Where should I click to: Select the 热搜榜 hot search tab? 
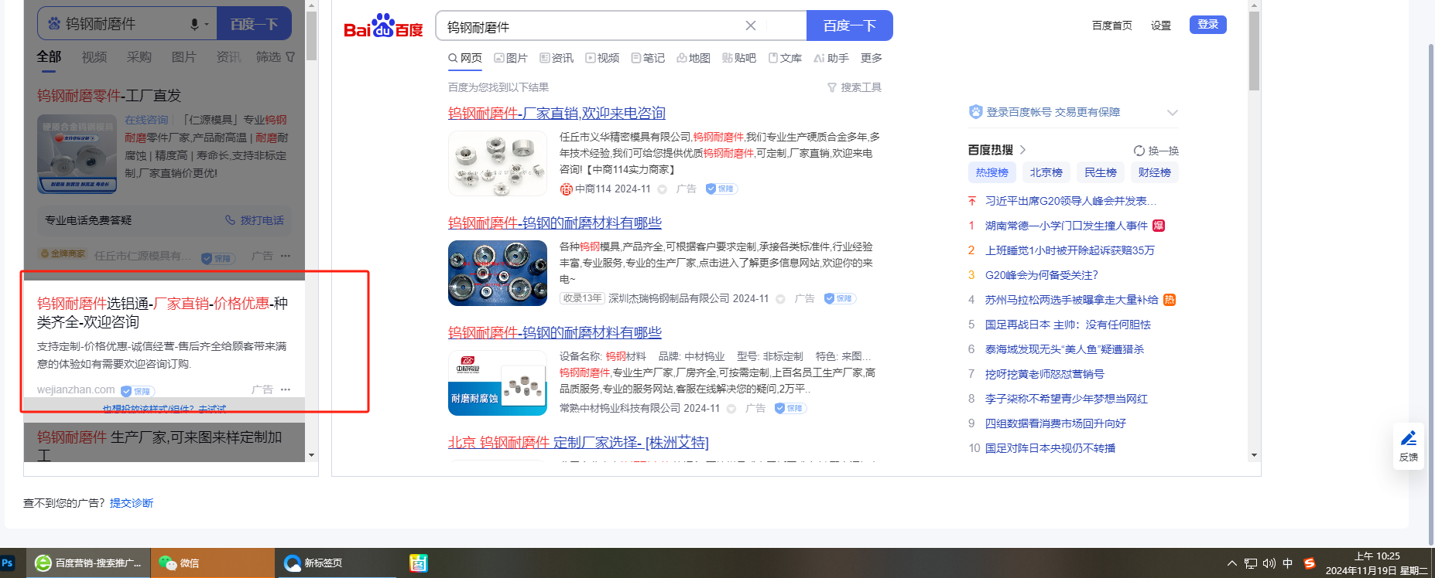(991, 173)
